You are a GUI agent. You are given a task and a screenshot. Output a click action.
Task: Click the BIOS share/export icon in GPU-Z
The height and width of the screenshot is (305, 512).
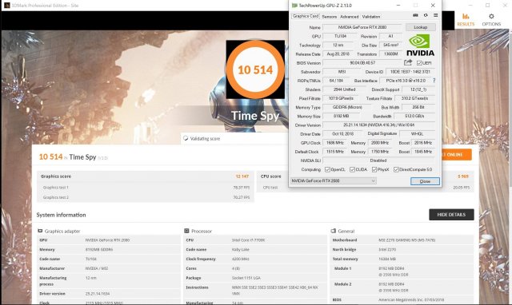tap(408, 62)
